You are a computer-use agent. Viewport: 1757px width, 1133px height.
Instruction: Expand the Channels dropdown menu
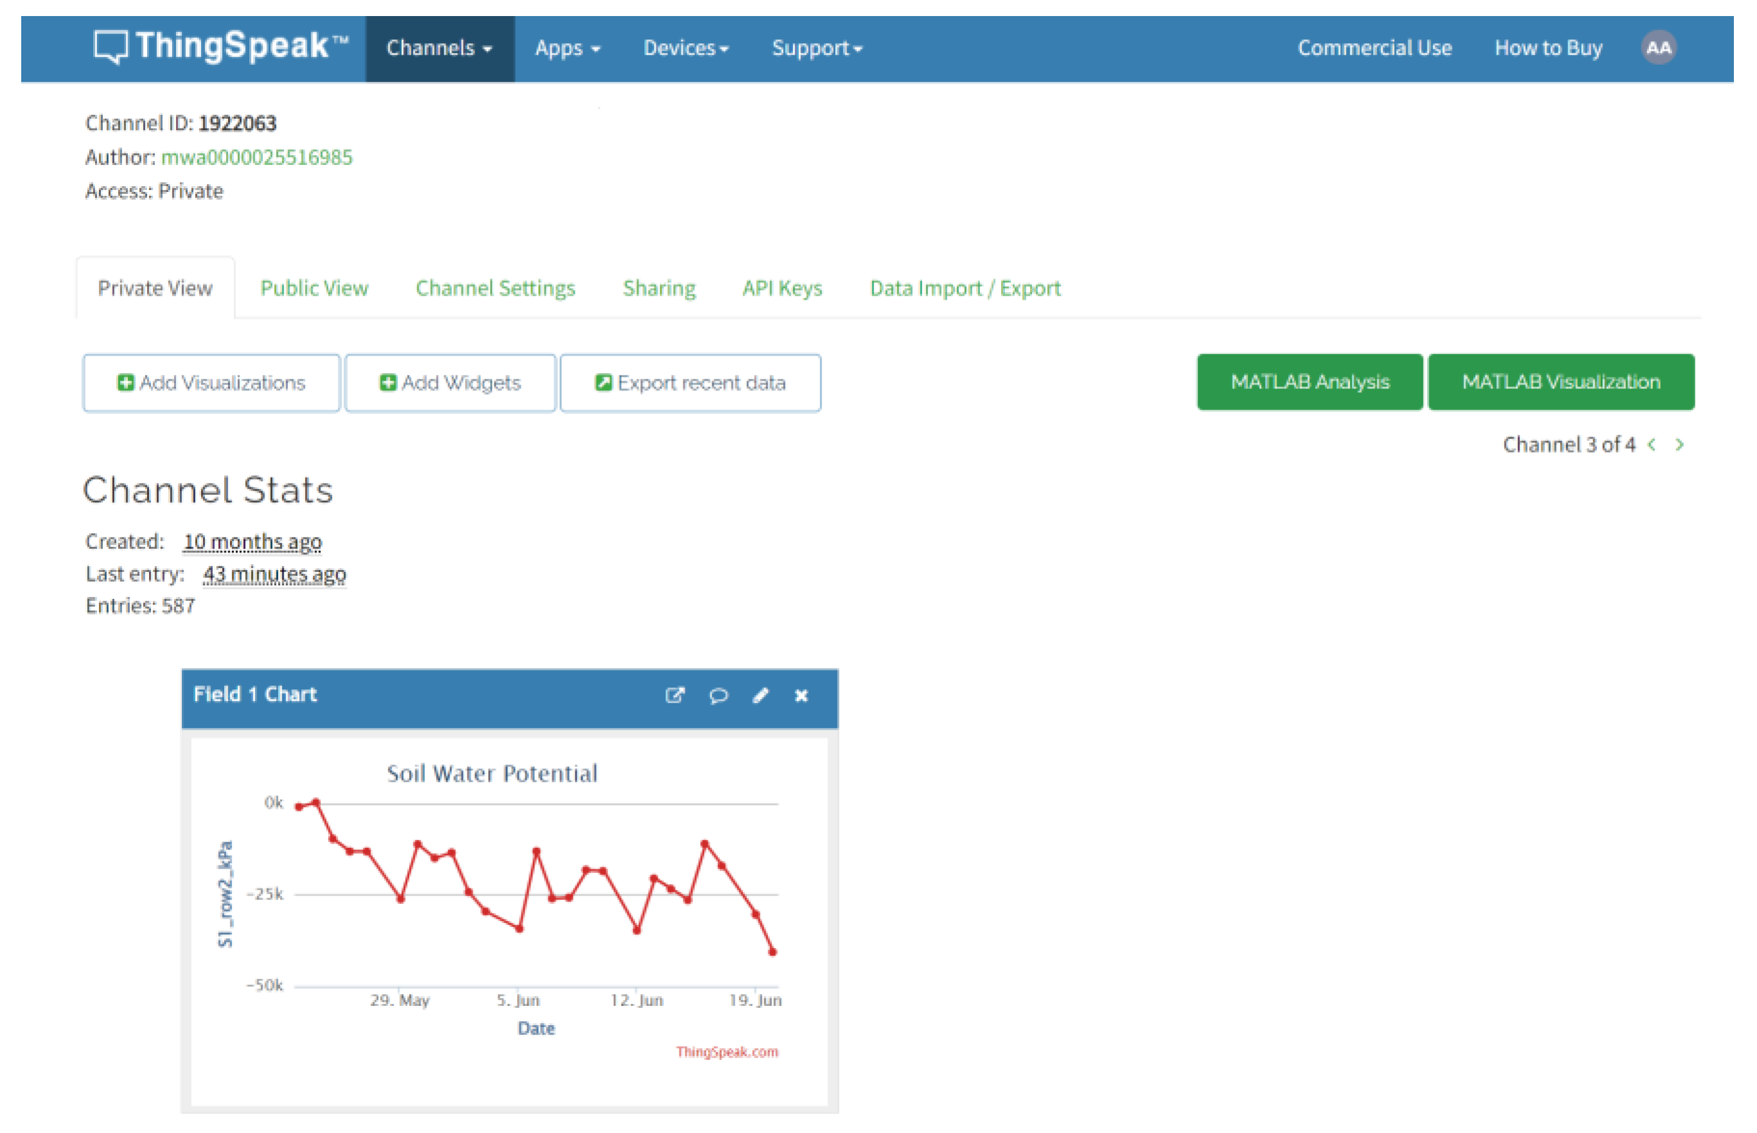(439, 49)
